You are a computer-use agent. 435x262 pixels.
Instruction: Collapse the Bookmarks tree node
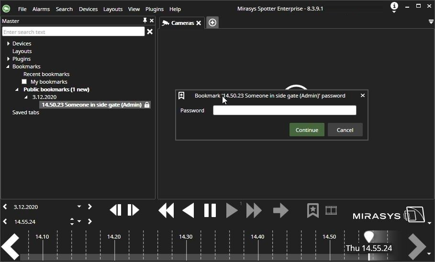pyautogui.click(x=8, y=66)
